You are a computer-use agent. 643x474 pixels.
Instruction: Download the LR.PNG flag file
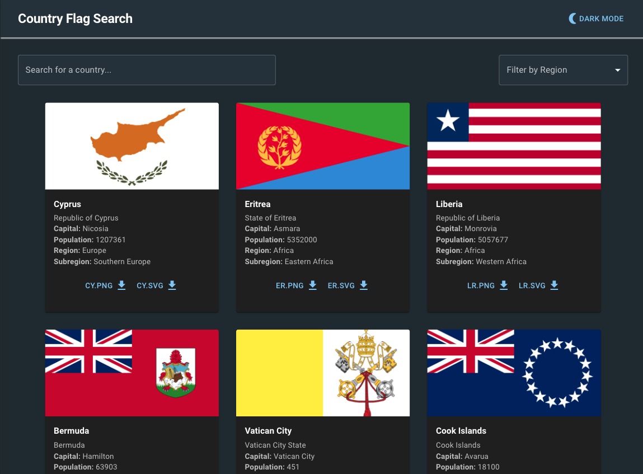click(x=487, y=285)
